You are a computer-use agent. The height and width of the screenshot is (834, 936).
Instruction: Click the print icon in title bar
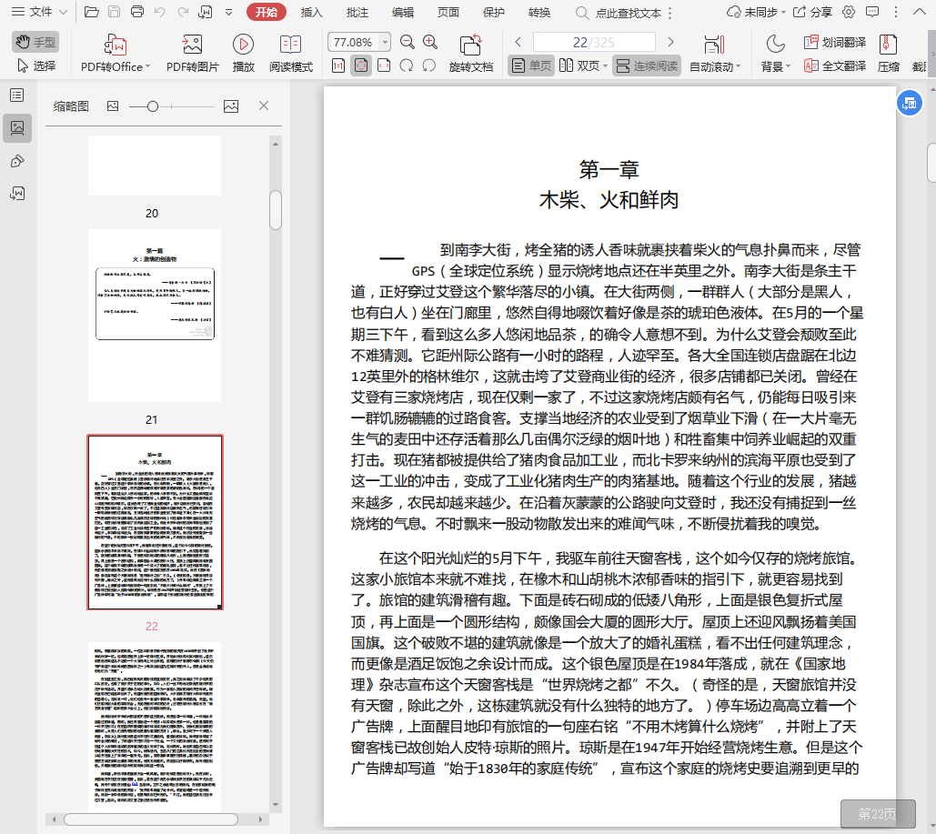[x=137, y=12]
